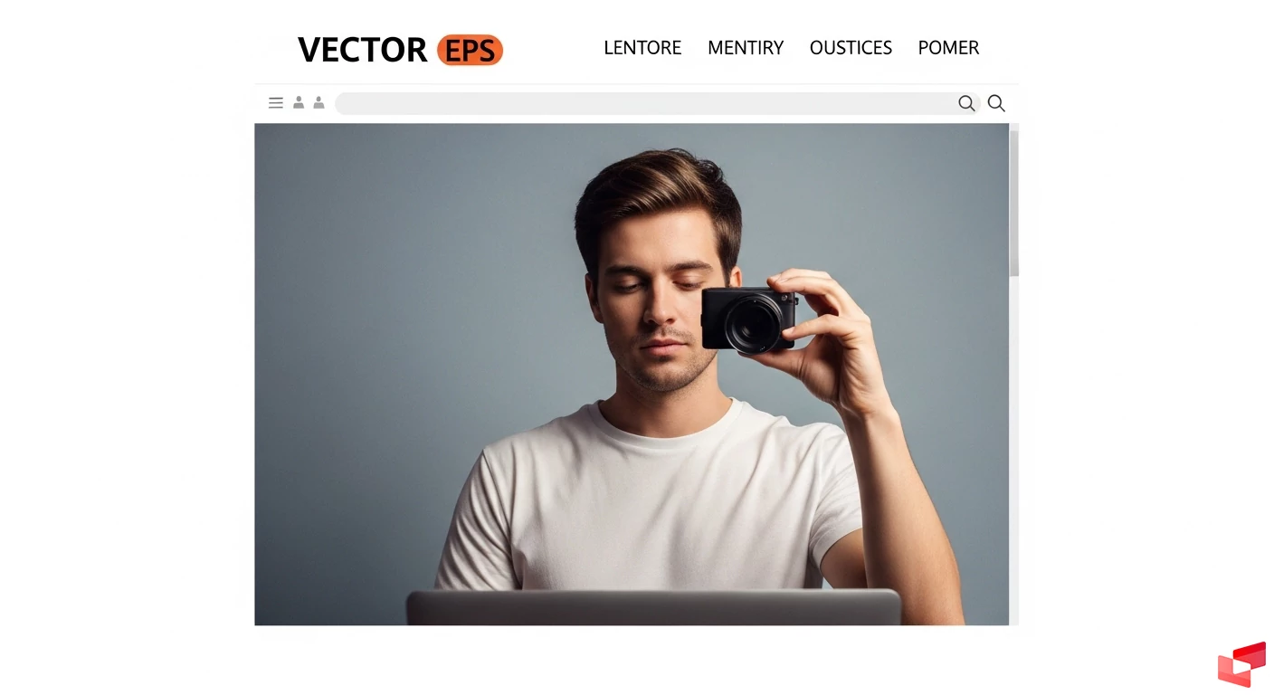
Task: Click the red cube logo in corner
Action: coord(1241,664)
